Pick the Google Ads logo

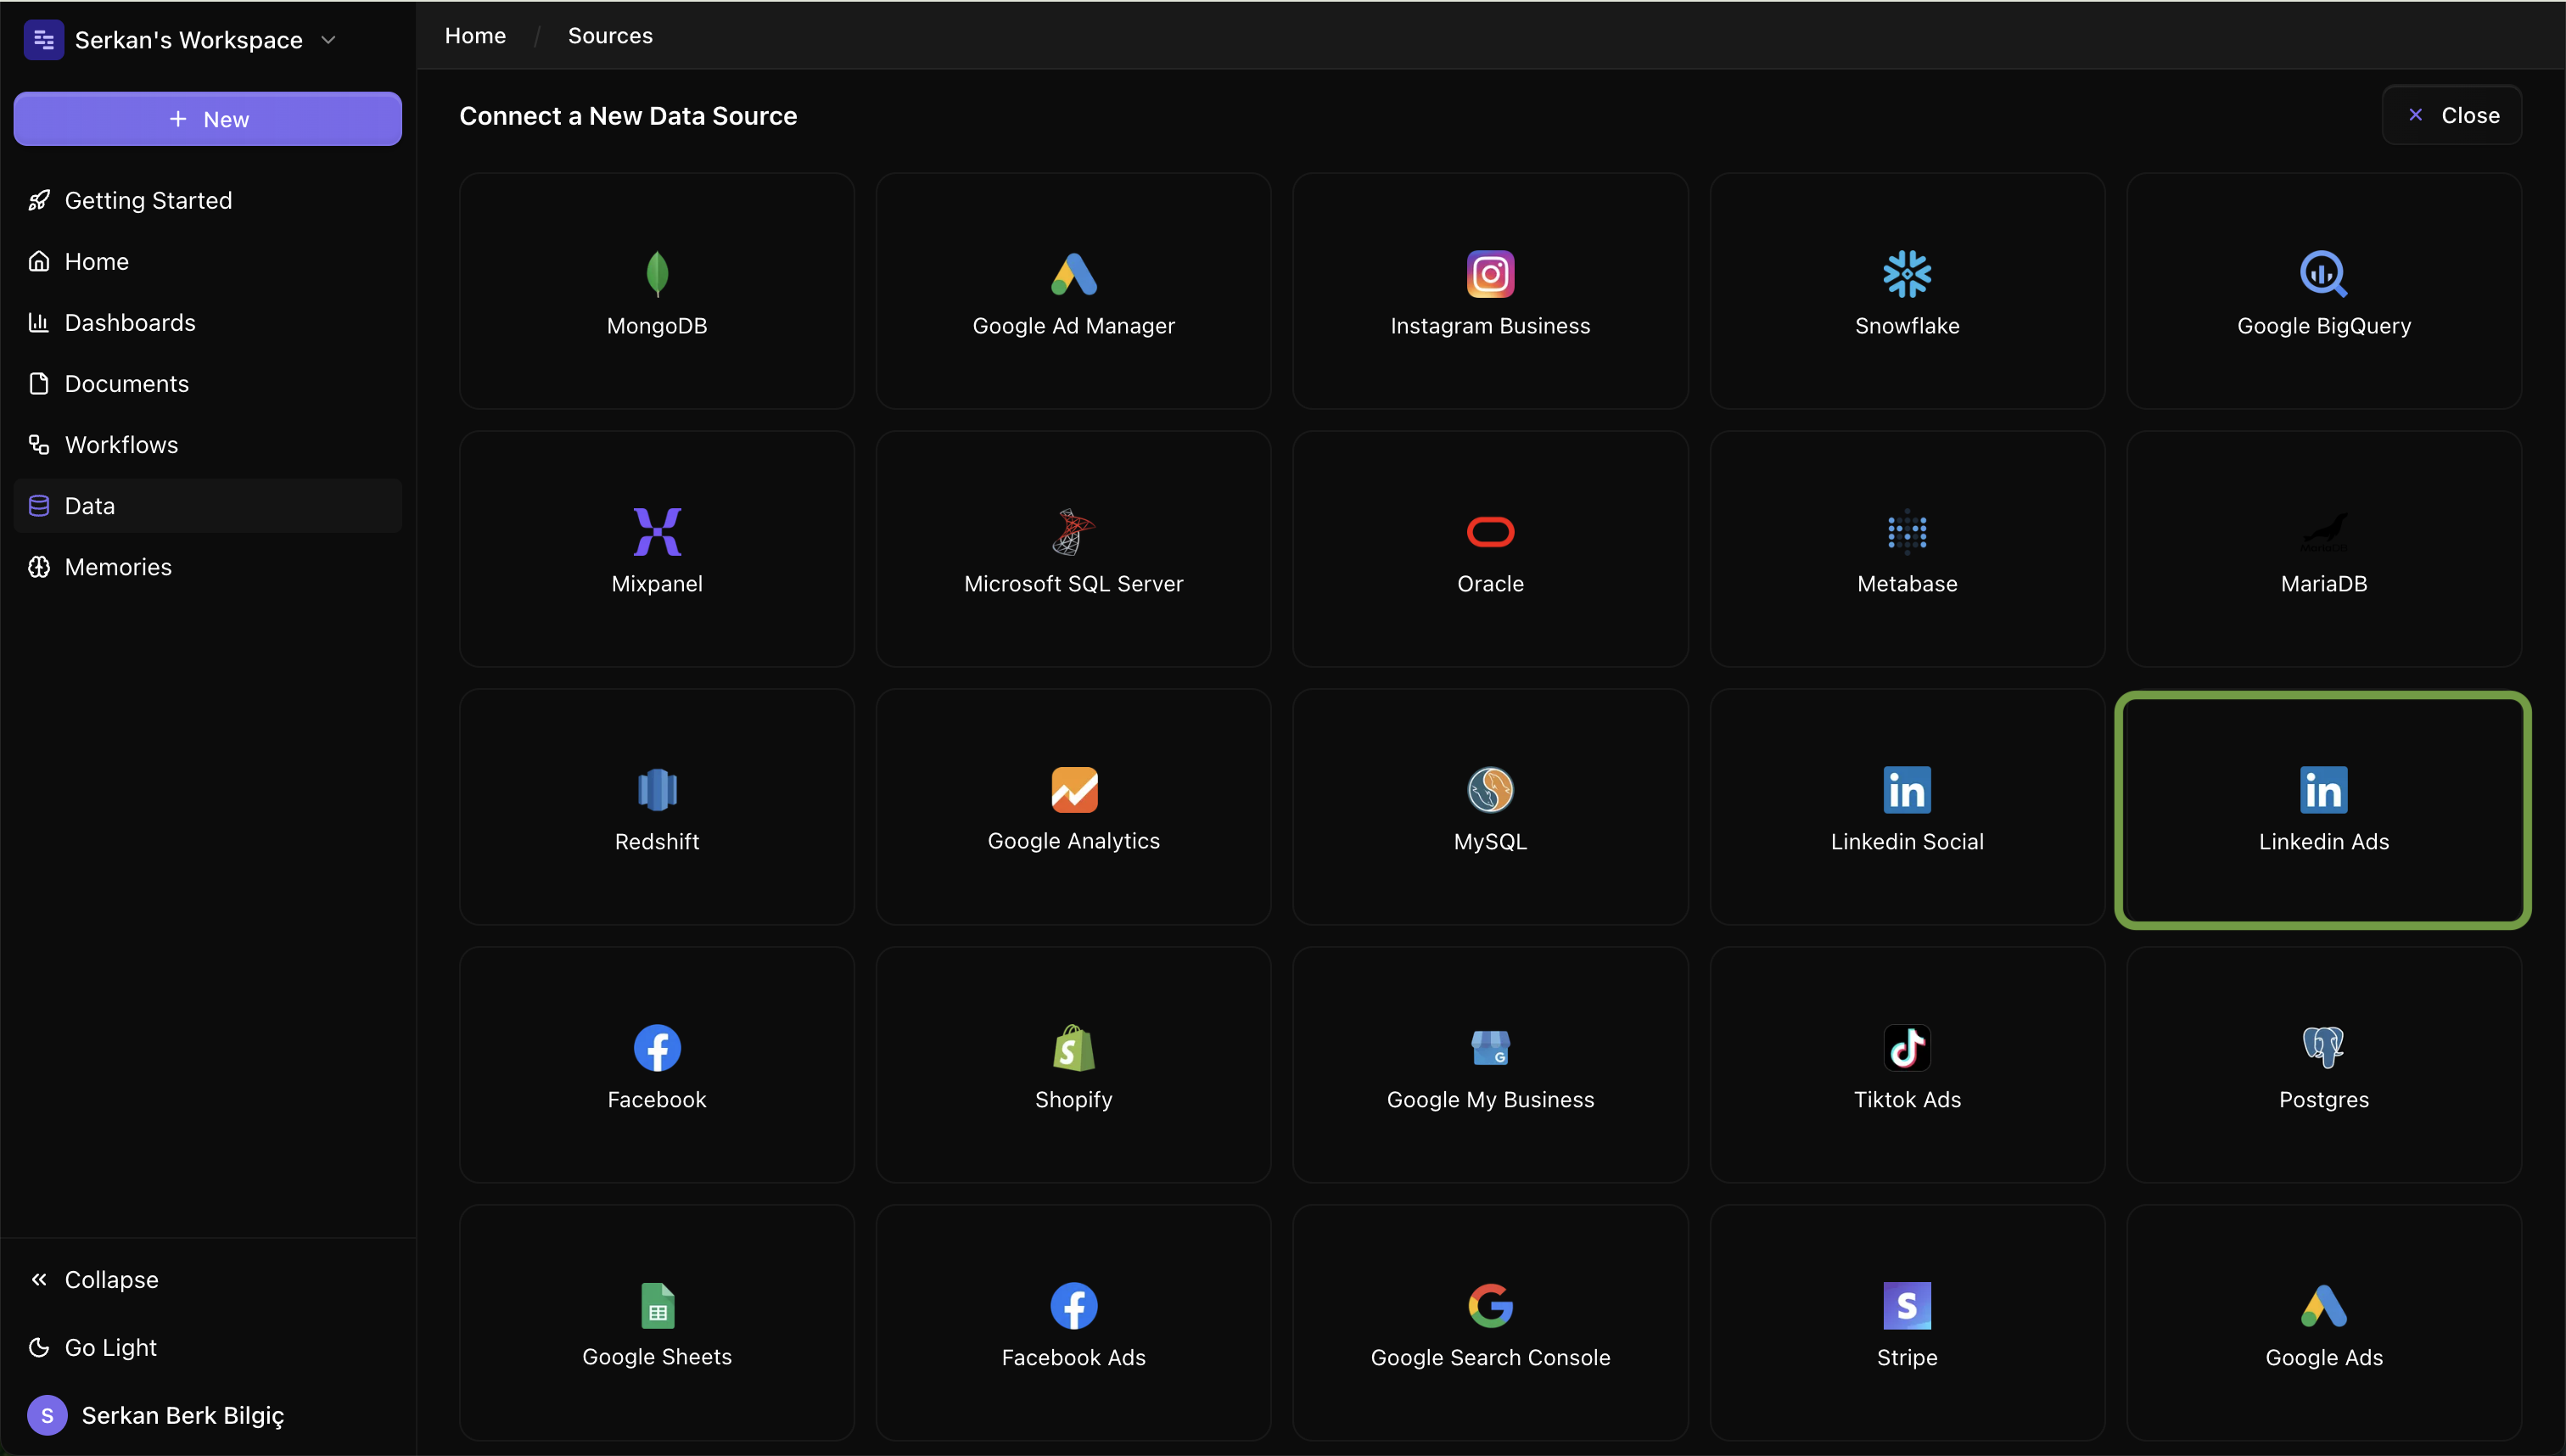(2323, 1306)
